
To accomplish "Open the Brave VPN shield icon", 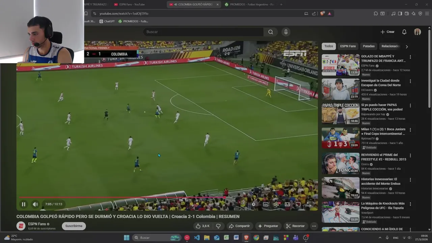I will (x=420, y=13).
